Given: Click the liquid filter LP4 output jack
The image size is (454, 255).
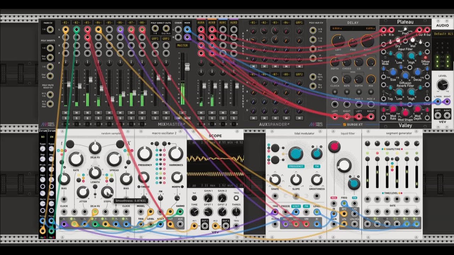Looking at the screenshot, I should pyautogui.click(x=344, y=224).
